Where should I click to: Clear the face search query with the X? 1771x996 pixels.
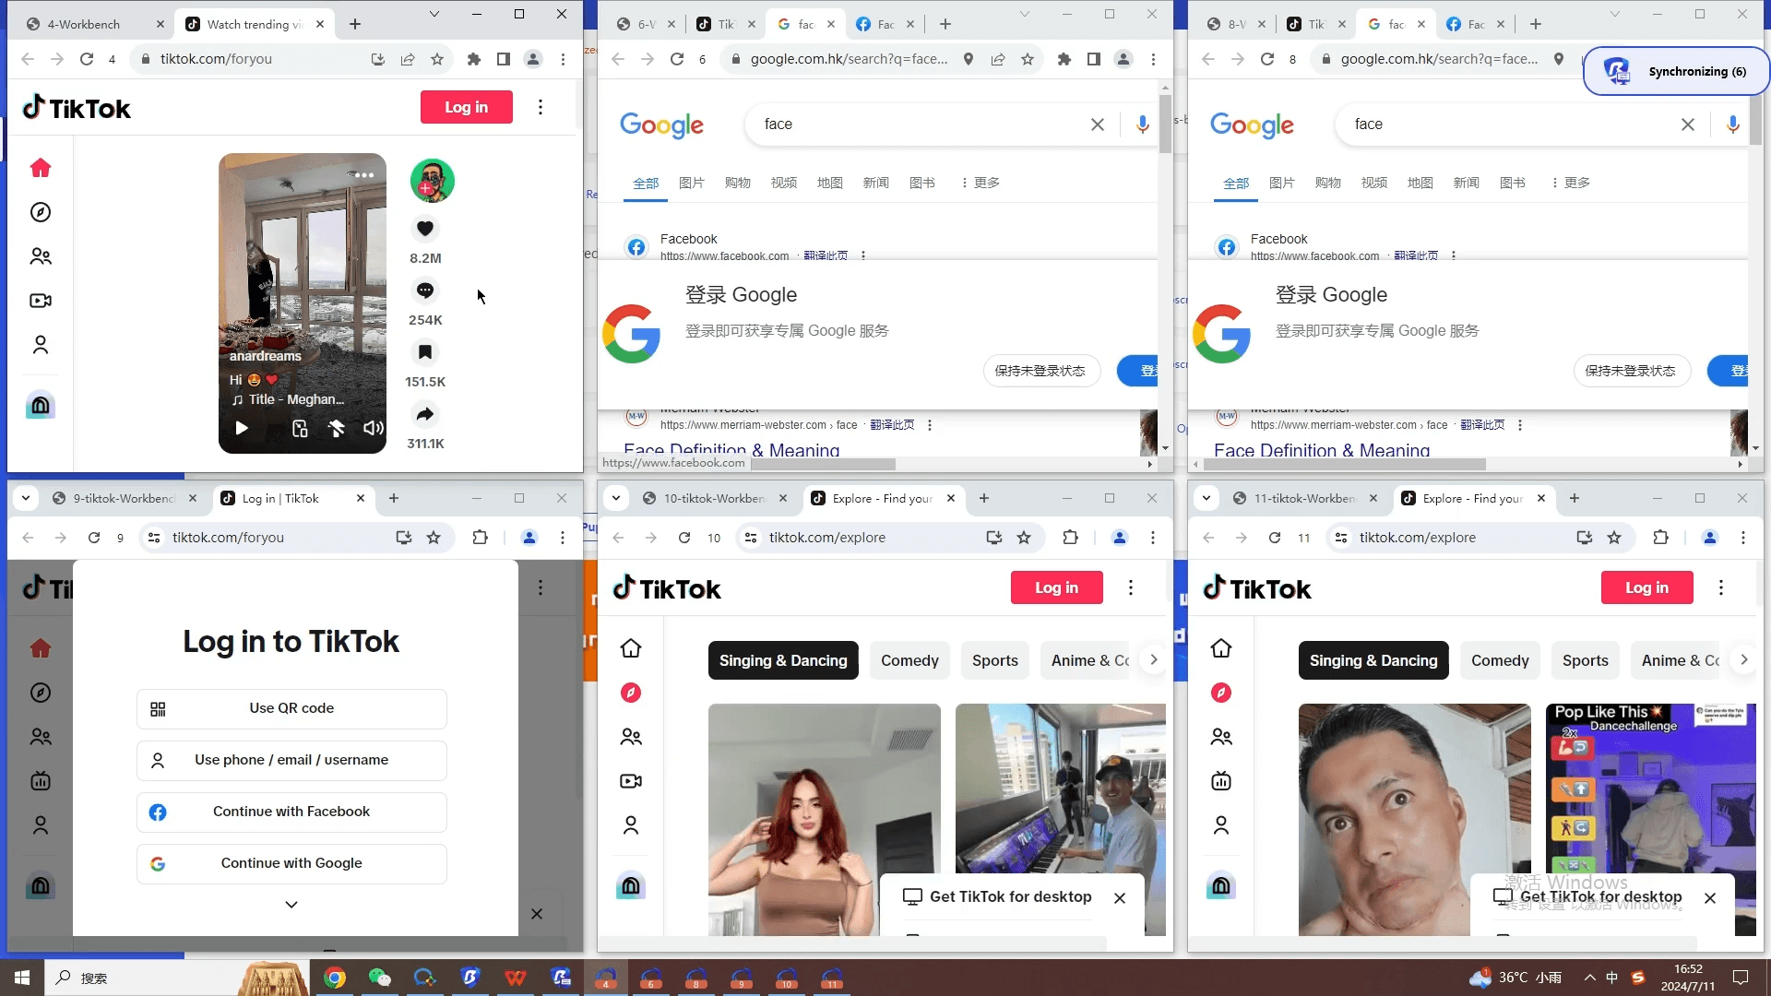coord(1098,125)
